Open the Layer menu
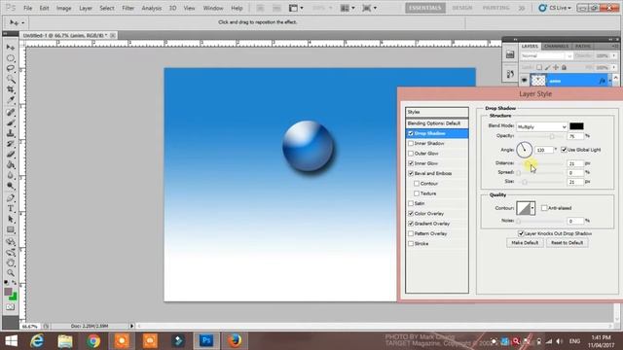The width and height of the screenshot is (623, 350). pos(86,8)
